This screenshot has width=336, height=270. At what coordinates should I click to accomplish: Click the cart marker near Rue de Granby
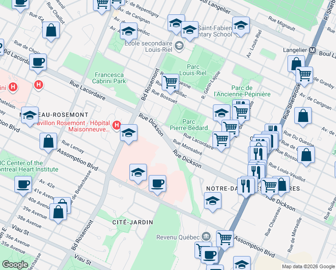304,75
